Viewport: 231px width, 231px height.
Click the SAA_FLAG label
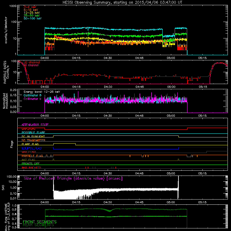pos(28,152)
